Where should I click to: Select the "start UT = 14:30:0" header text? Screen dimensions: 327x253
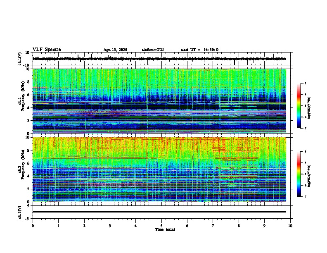coord(199,50)
